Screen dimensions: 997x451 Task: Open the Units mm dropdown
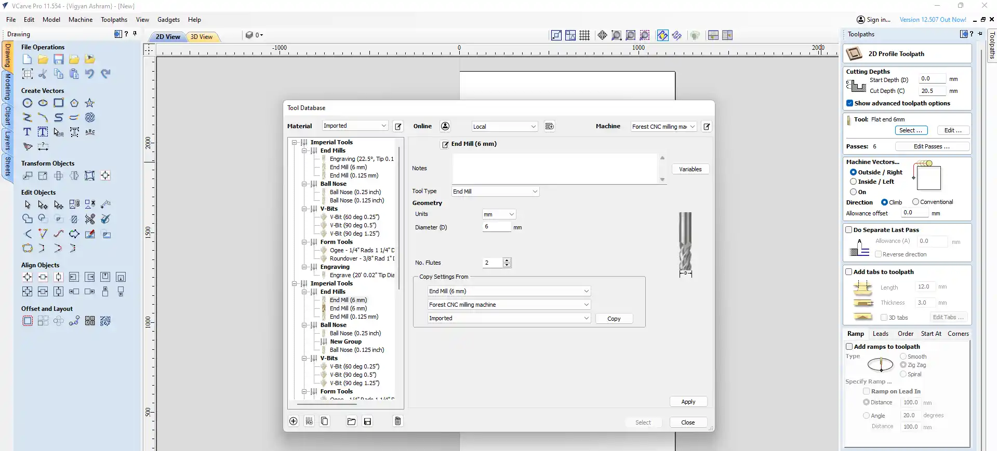coord(499,214)
